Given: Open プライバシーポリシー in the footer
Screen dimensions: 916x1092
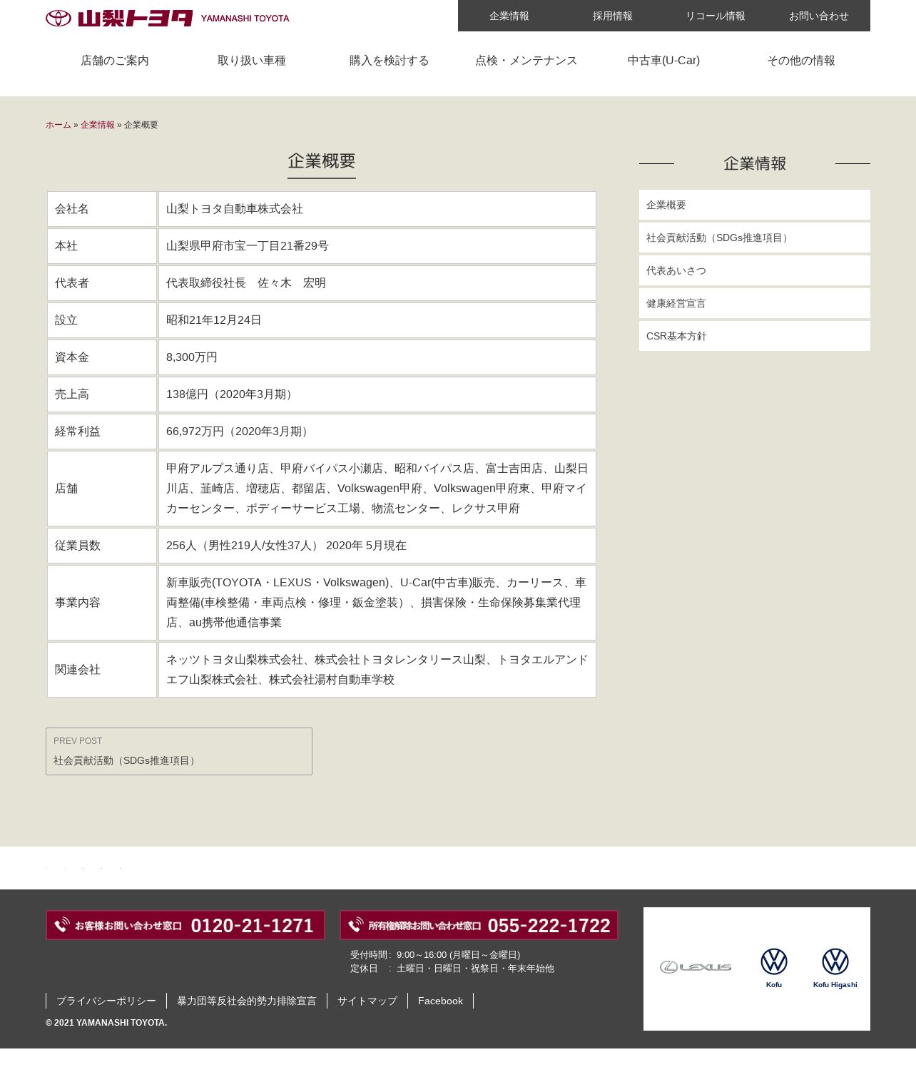Looking at the screenshot, I should pyautogui.click(x=106, y=1001).
